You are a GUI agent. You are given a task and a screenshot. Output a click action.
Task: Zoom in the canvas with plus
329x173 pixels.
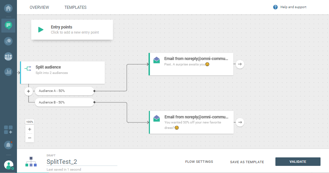pyautogui.click(x=30, y=129)
